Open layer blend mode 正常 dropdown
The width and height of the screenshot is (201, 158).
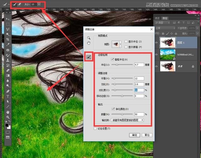pos(165,28)
